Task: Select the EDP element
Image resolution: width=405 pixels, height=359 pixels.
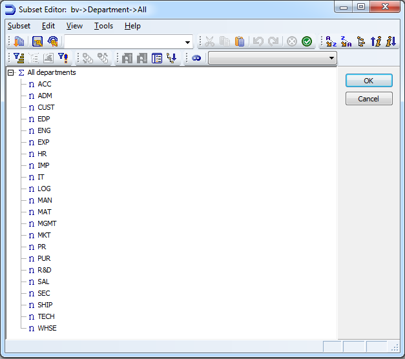Action: pyautogui.click(x=44, y=119)
